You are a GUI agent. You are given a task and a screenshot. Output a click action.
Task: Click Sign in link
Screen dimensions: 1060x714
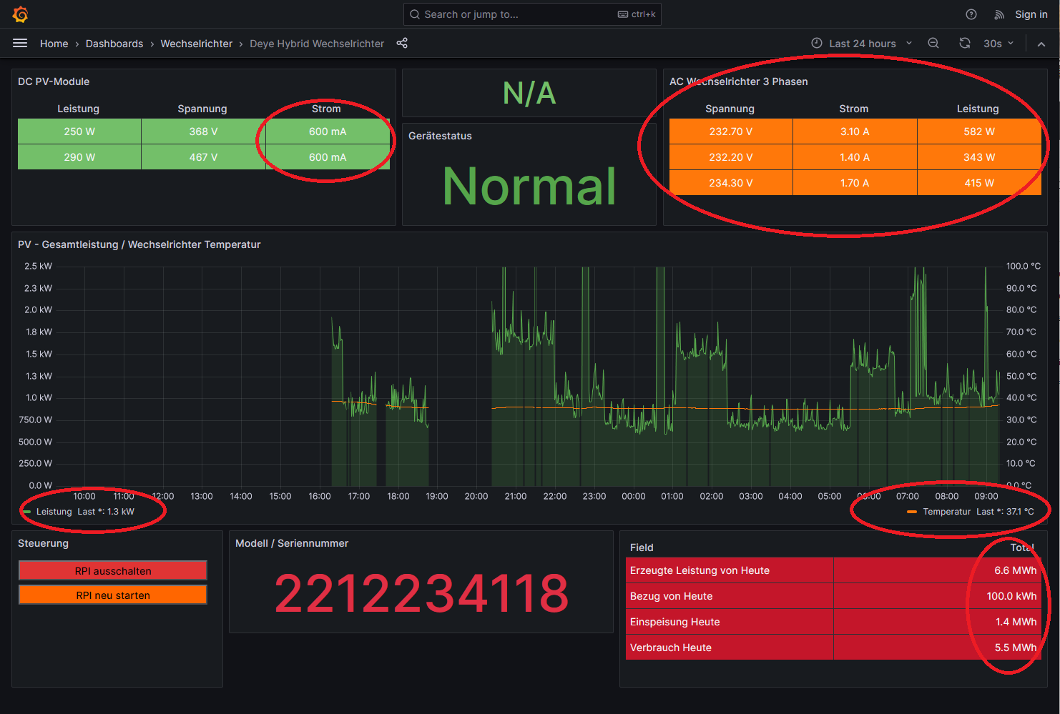(x=1031, y=14)
